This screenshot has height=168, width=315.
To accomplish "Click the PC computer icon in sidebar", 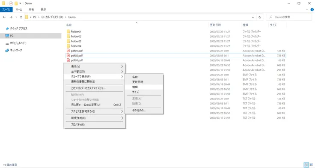I will tap(7, 36).
